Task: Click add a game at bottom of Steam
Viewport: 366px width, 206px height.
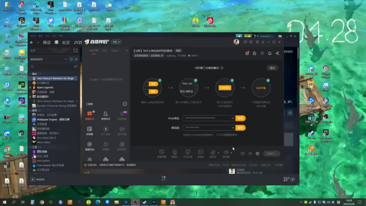Action: click(38, 179)
